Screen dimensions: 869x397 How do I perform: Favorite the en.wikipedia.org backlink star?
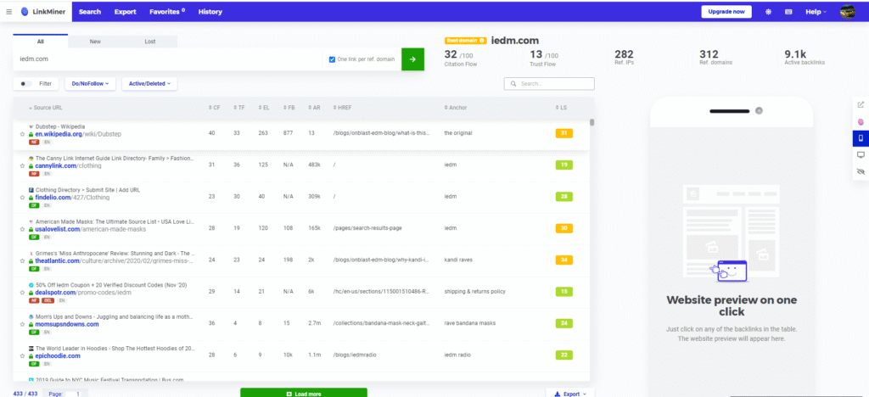tap(23, 134)
